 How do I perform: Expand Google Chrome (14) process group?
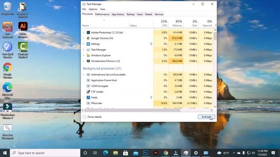pos(83,38)
